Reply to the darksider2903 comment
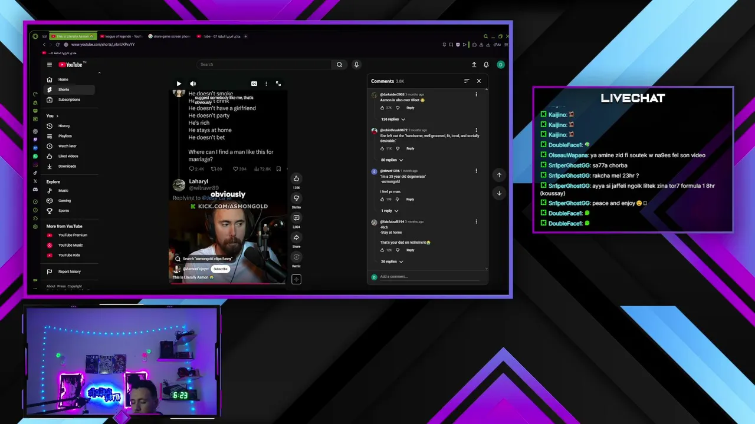The height and width of the screenshot is (424, 755). 410,108
